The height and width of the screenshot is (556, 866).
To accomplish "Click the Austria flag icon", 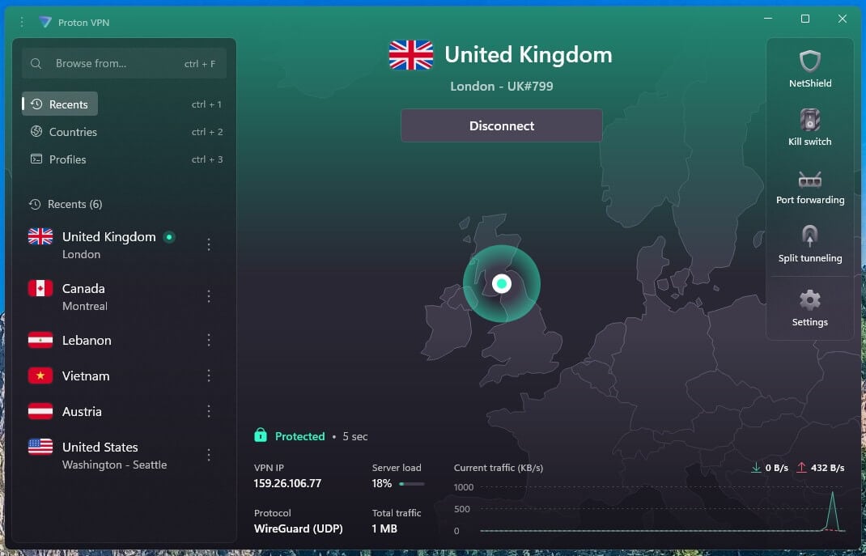I will (40, 411).
